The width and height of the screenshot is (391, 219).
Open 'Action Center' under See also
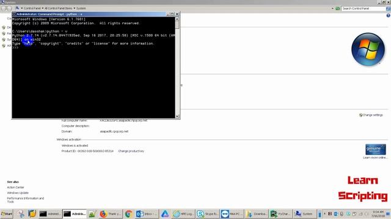tap(15, 187)
